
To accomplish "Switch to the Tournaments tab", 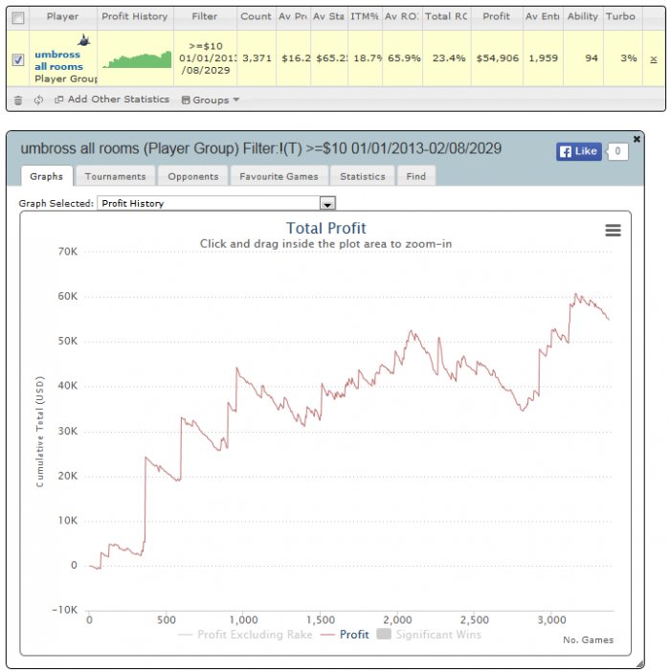I will (x=115, y=176).
